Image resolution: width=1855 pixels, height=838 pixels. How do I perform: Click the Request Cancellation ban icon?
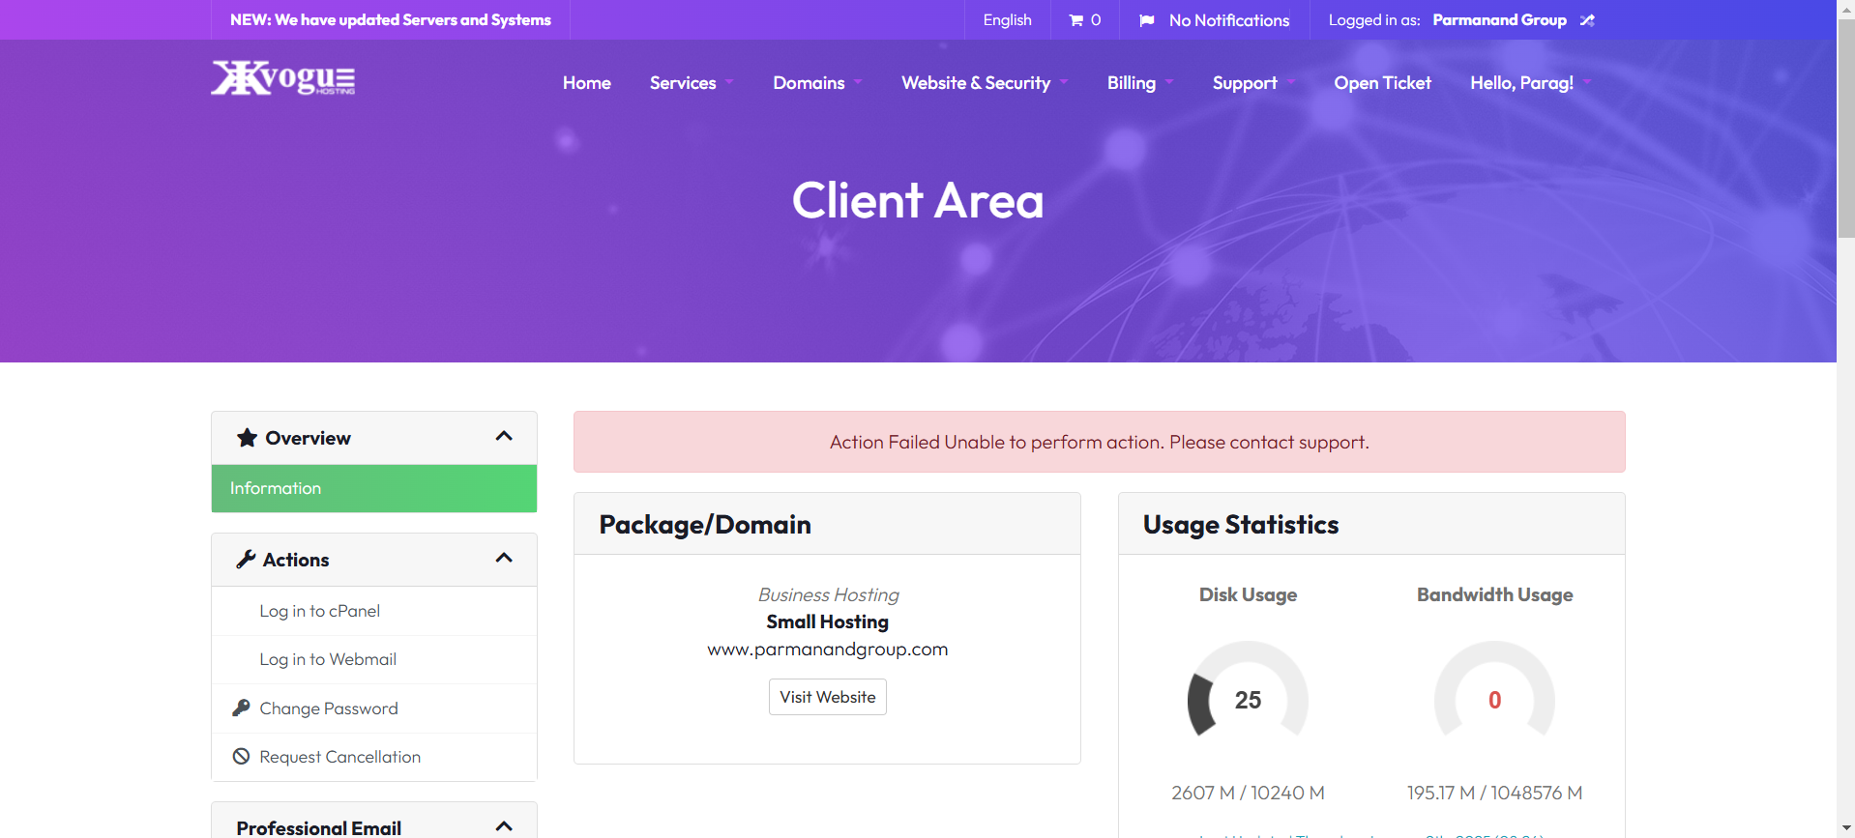pos(241,756)
